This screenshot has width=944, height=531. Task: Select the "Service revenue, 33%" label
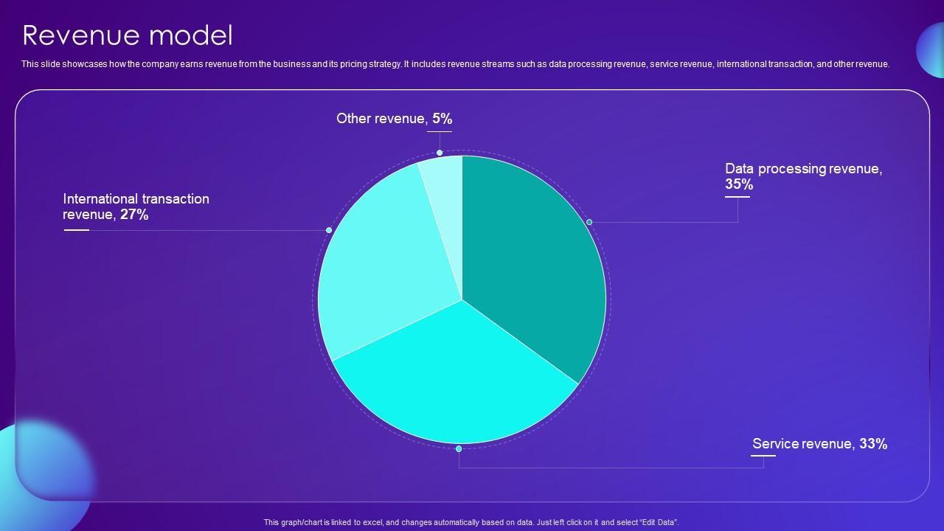point(819,444)
